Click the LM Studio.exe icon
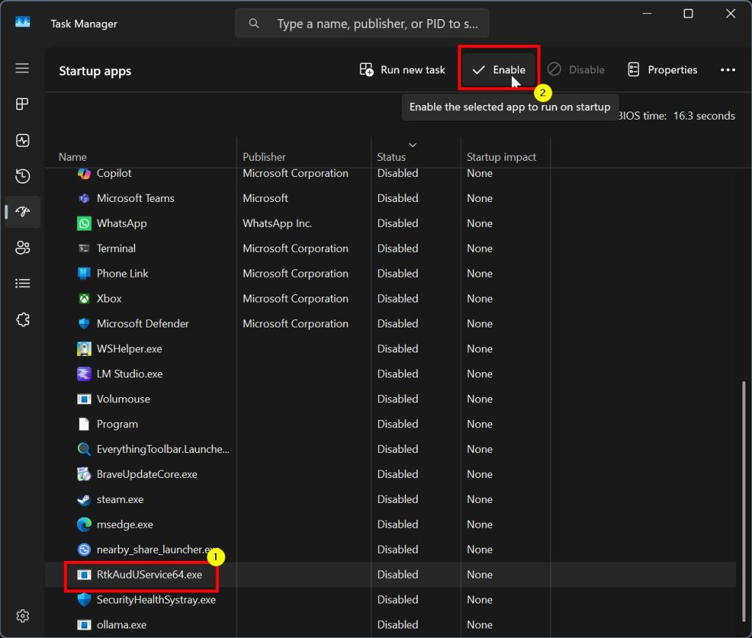Image resolution: width=752 pixels, height=638 pixels. pyautogui.click(x=84, y=374)
